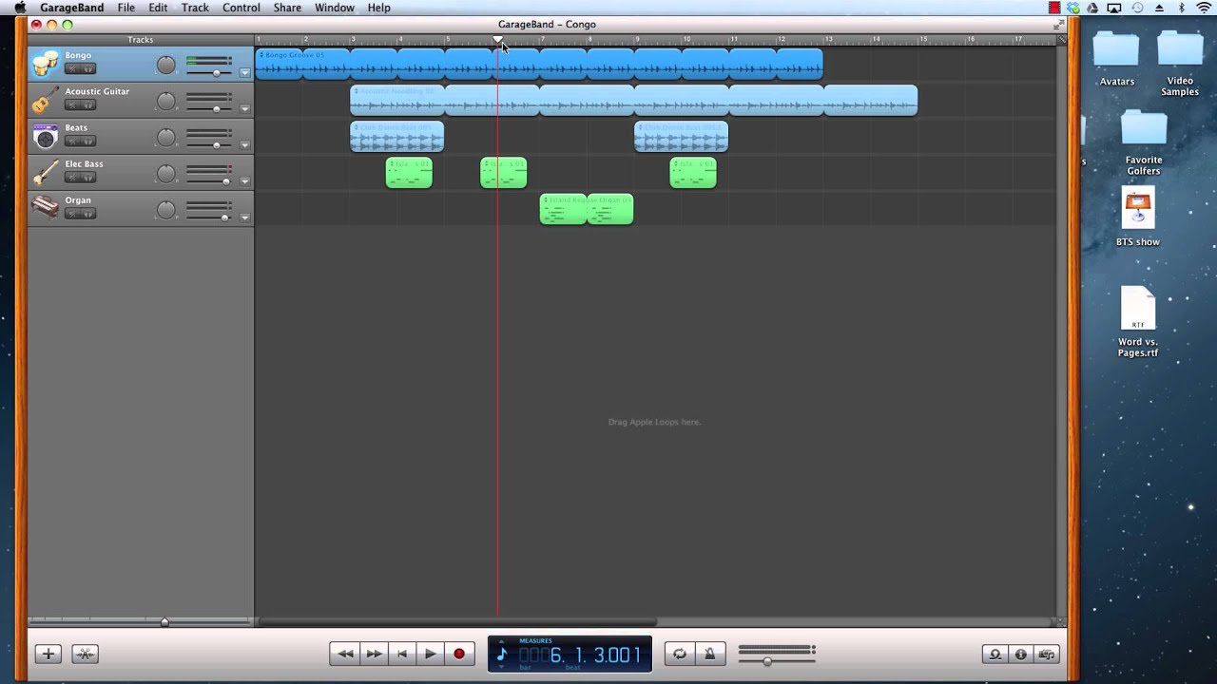
Task: Toggle the metronome button
Action: pos(709,654)
